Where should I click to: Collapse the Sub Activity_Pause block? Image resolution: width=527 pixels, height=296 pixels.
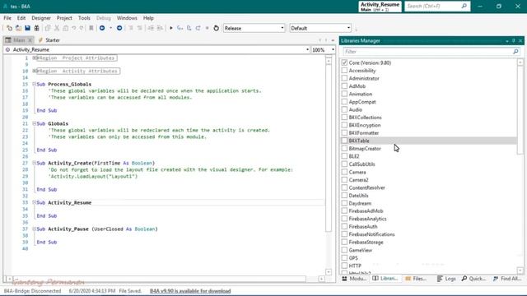click(35, 229)
